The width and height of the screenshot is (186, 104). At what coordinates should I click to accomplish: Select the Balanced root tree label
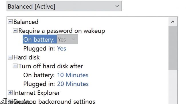26,22
